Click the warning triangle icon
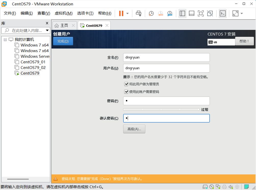This screenshot has height=190, width=256. point(56,179)
